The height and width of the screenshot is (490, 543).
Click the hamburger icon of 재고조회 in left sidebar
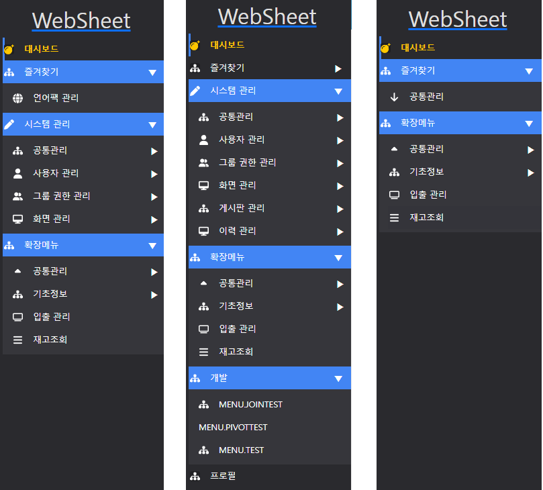click(x=17, y=340)
